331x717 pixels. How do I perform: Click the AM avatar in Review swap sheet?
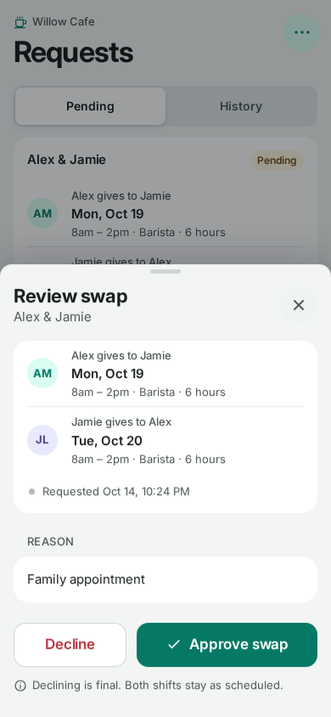pos(42,373)
